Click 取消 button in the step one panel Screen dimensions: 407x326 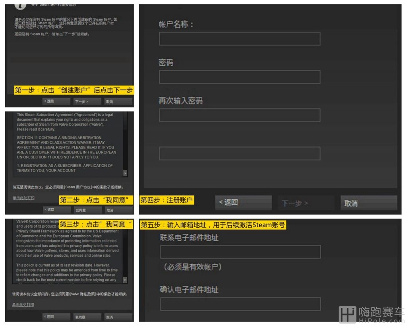[118, 102]
